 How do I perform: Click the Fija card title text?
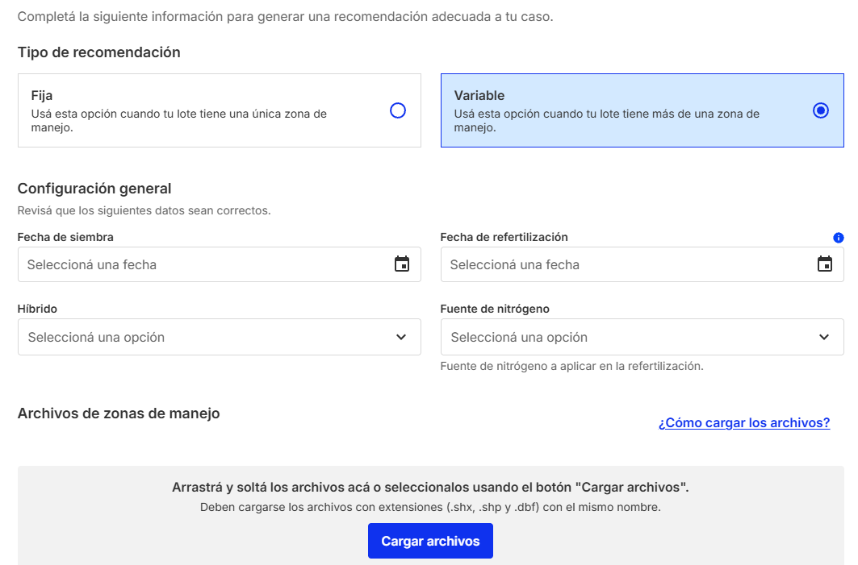point(42,96)
